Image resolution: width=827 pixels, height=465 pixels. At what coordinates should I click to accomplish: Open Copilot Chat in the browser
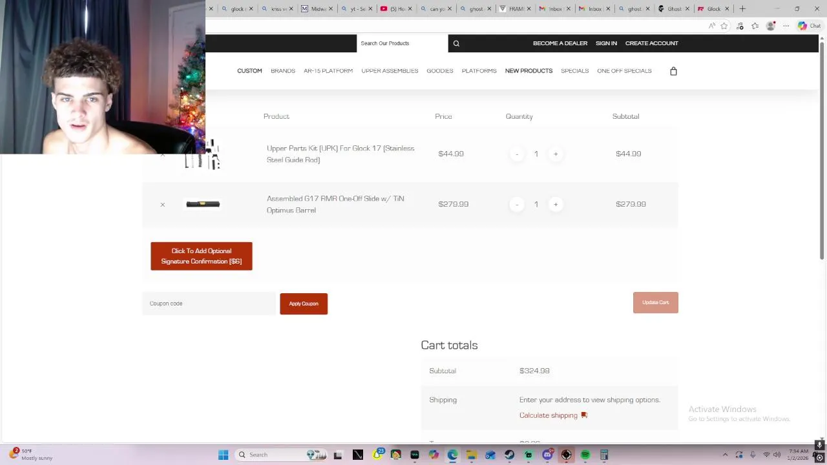[809, 26]
